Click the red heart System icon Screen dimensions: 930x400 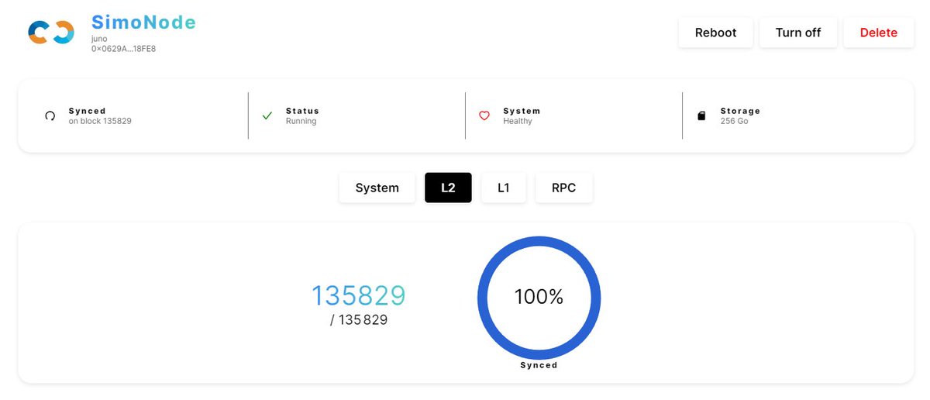(x=484, y=116)
